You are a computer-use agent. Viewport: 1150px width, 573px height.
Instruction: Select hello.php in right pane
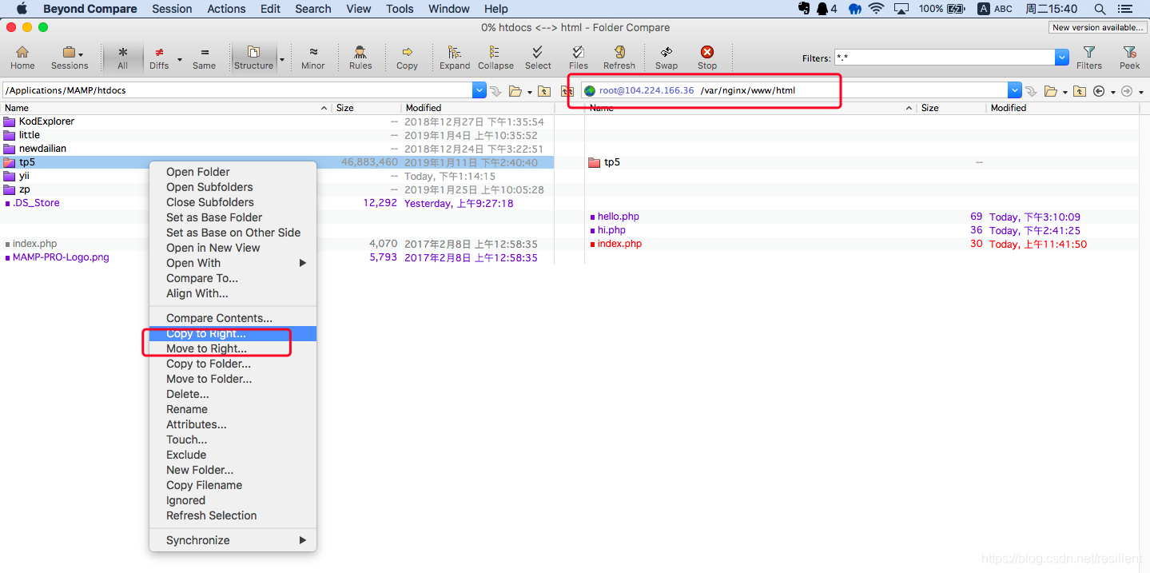(618, 217)
